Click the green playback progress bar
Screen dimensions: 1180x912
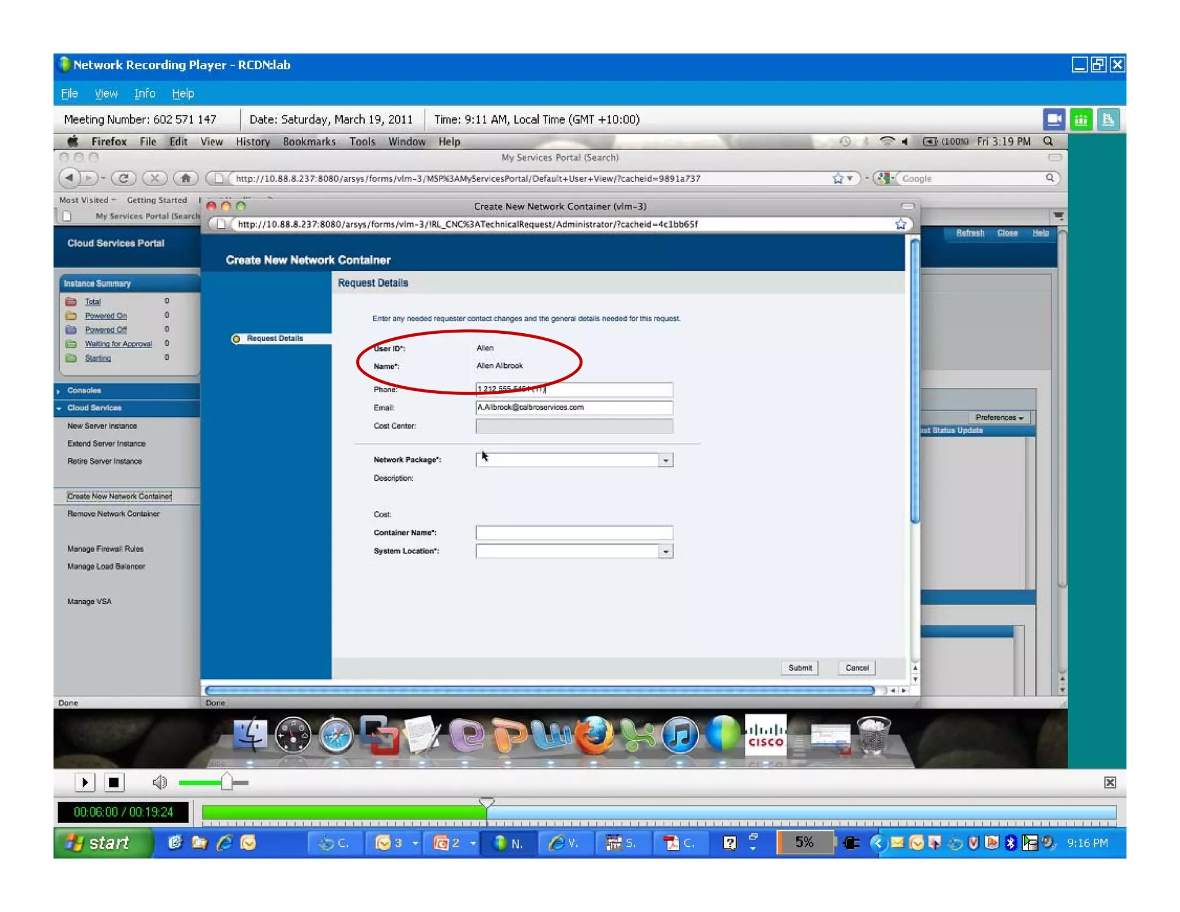click(x=345, y=812)
